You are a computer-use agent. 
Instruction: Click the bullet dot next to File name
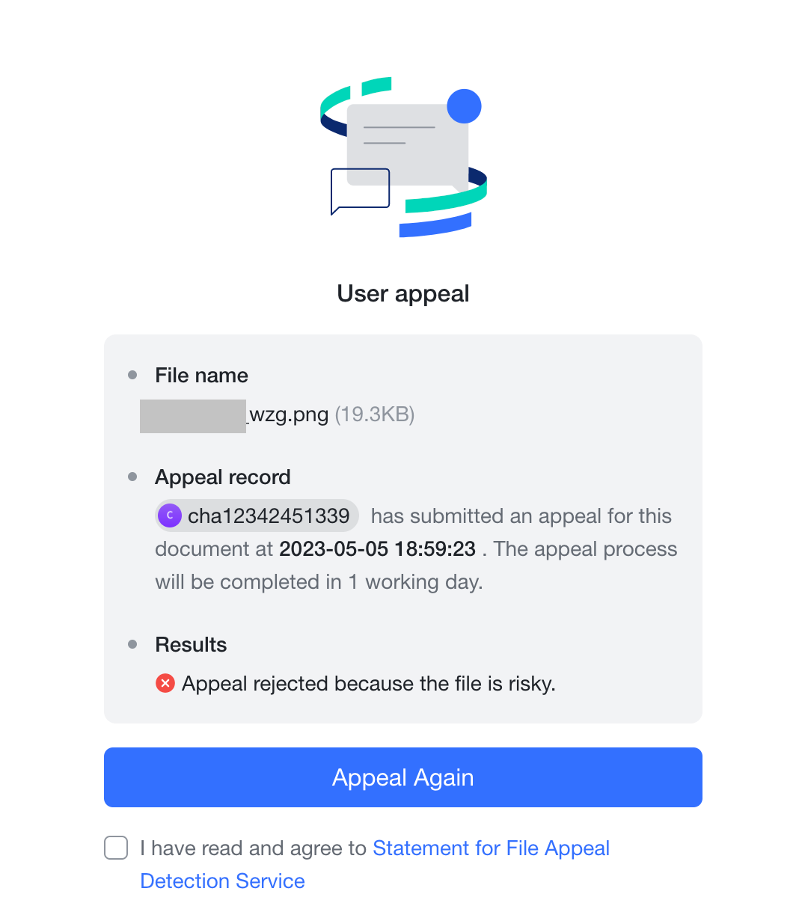pos(133,373)
